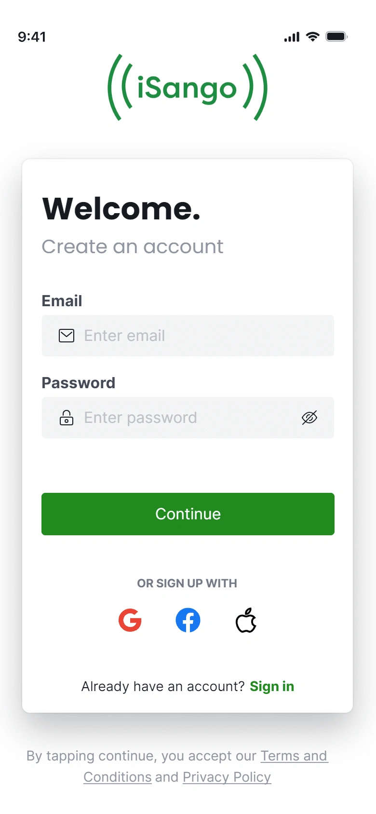
Task: Click the Continue button
Action: [x=188, y=514]
